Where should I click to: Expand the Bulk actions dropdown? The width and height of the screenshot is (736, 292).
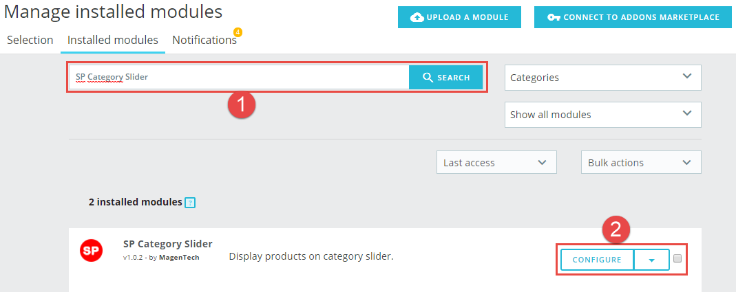pos(641,163)
